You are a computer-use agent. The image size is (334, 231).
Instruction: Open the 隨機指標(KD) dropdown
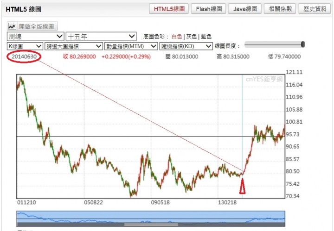click(x=186, y=46)
